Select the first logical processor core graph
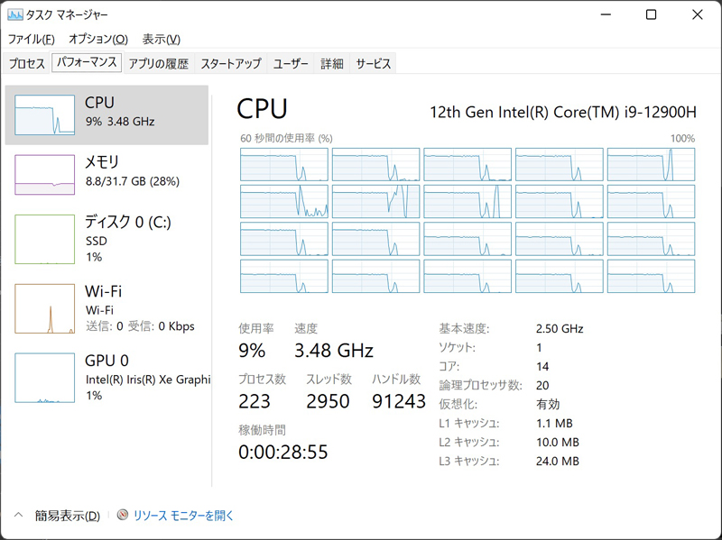Image resolution: width=722 pixels, height=540 pixels. tap(282, 165)
